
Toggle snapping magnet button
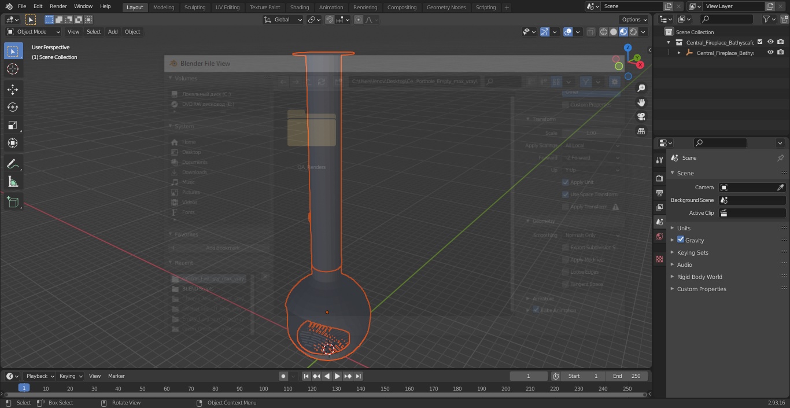coord(330,20)
